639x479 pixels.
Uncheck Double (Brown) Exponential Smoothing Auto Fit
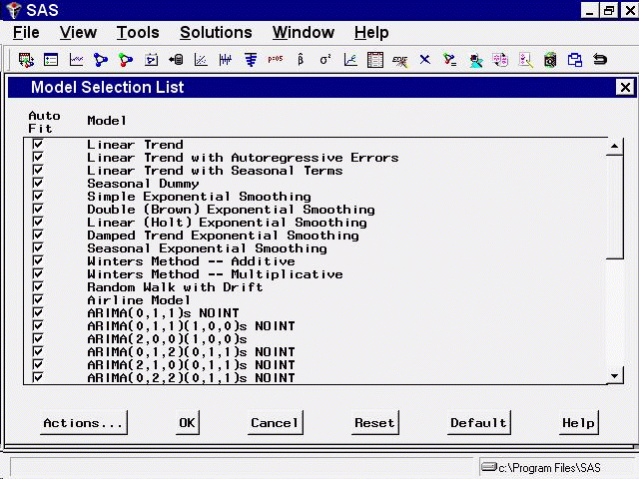pos(38,209)
